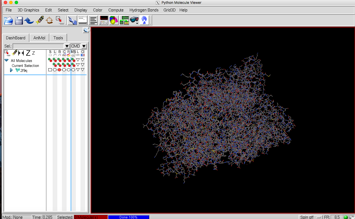
Task: Click the S select column header
Action: [x=50, y=53]
